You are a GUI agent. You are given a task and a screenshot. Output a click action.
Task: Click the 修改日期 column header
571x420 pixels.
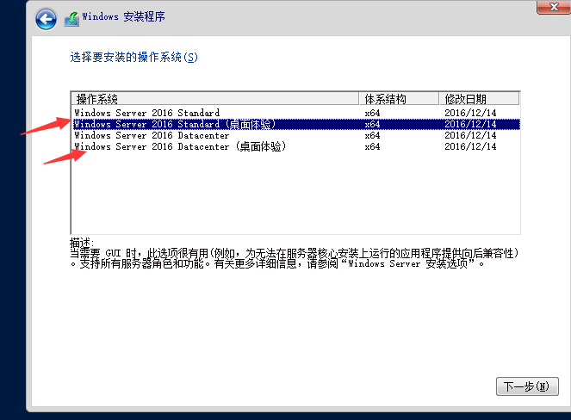click(x=479, y=99)
